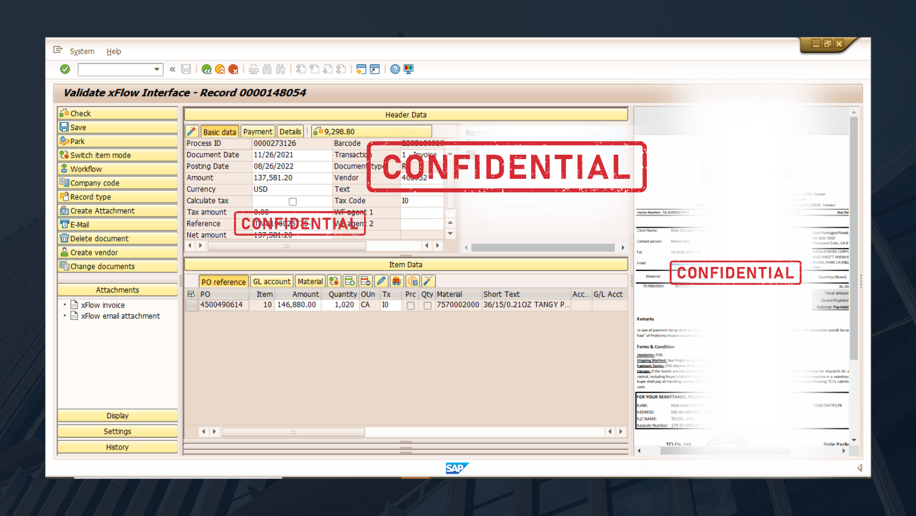
Task: Select the xFlow email attachment
Action: [120, 316]
